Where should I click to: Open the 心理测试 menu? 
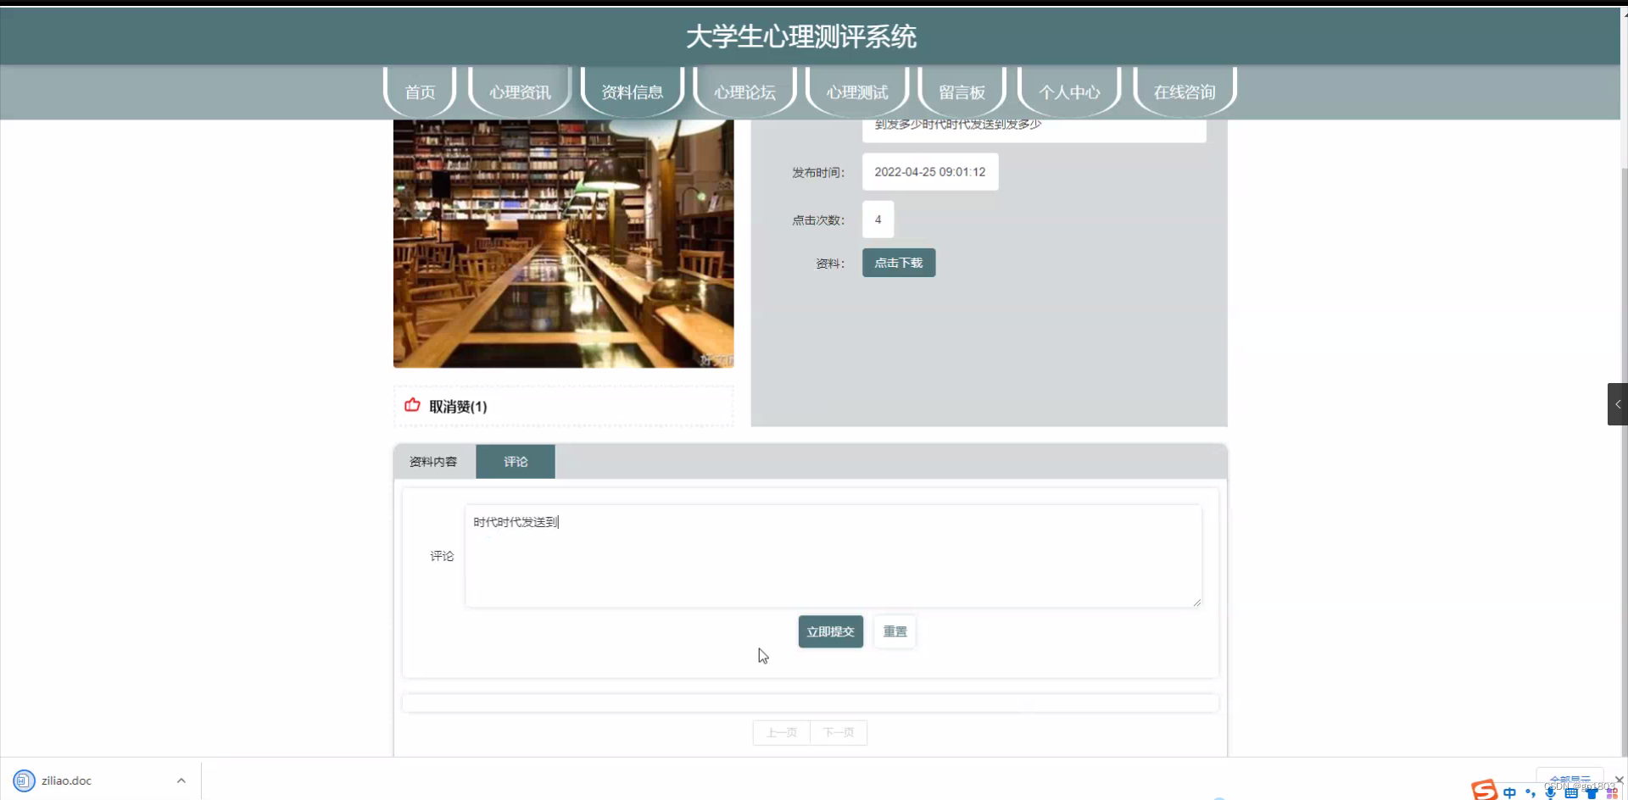pyautogui.click(x=856, y=92)
